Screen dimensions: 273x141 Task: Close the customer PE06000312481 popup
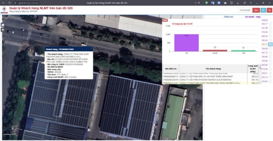[91, 48]
